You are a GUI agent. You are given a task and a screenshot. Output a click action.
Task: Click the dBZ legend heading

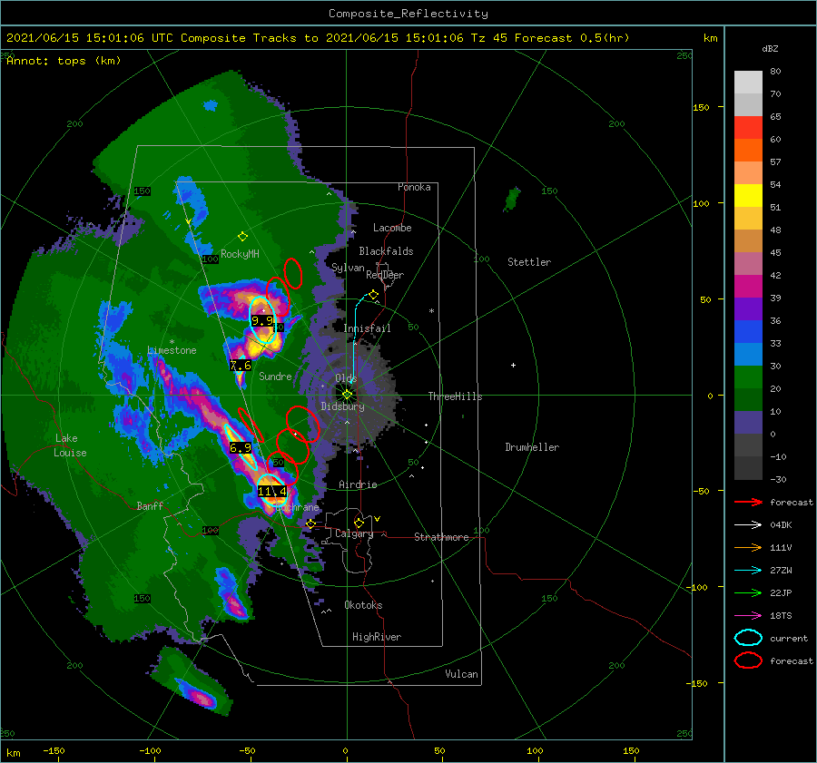pos(770,49)
